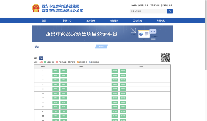This screenshot has width=207, height=121.
Task: Select the orange 经济适用房 status icon
Action: [78, 62]
